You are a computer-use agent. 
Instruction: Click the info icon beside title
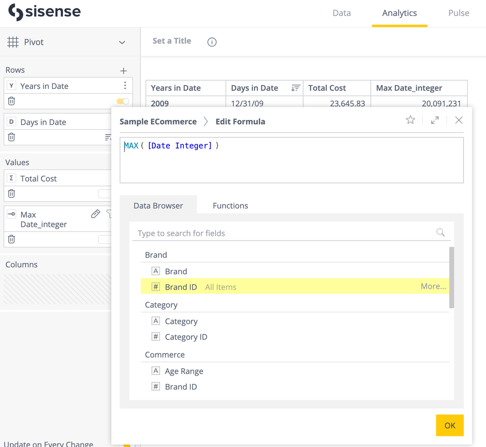212,42
